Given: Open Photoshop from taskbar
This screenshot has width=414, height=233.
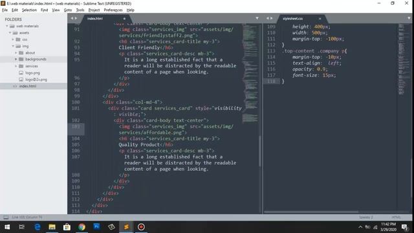Looking at the screenshot, I should point(96,227).
